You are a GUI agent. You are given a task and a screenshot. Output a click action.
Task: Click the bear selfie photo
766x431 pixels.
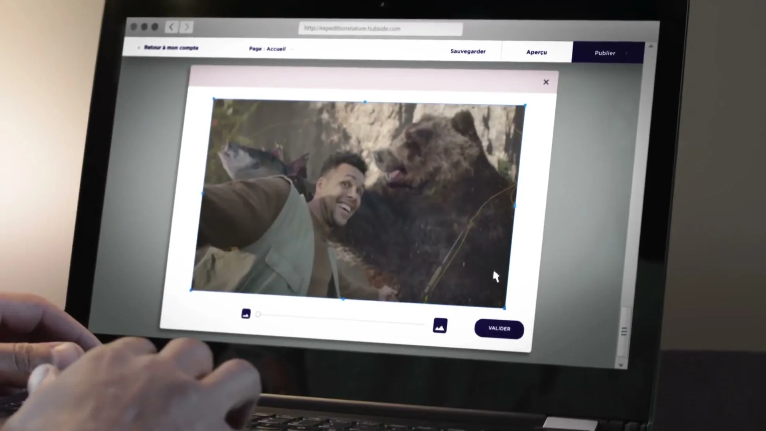(x=358, y=203)
